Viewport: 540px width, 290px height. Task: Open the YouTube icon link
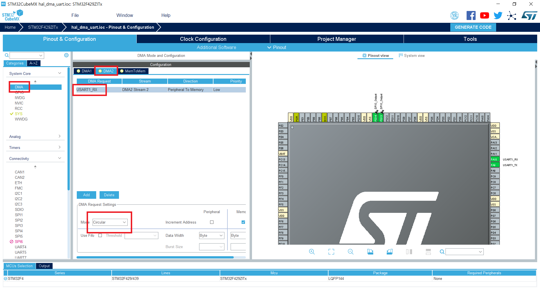coord(484,15)
